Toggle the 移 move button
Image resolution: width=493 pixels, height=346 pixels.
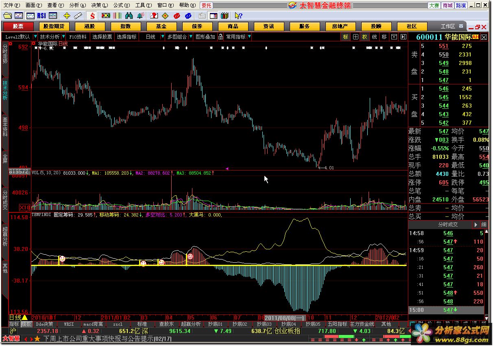click(384, 37)
